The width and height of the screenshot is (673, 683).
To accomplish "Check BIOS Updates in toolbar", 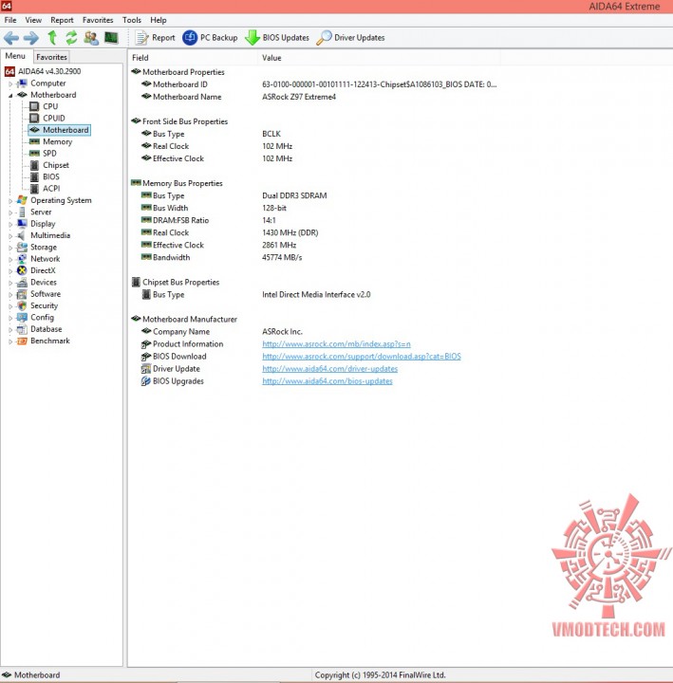I will (x=277, y=38).
